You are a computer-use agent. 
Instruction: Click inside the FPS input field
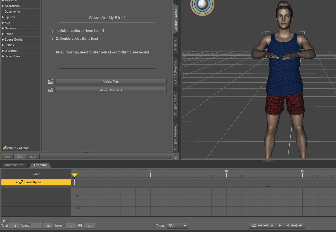89,226
